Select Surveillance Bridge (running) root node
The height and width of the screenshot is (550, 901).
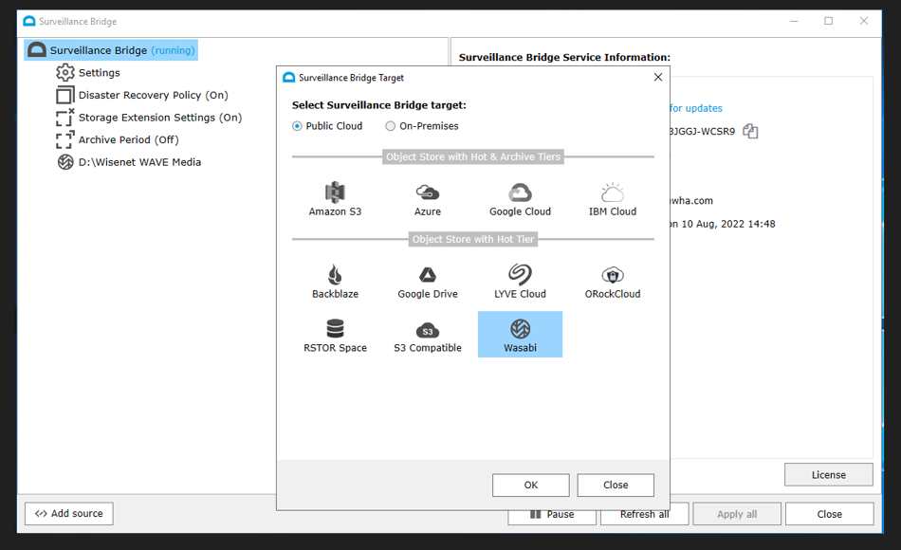[x=111, y=50]
